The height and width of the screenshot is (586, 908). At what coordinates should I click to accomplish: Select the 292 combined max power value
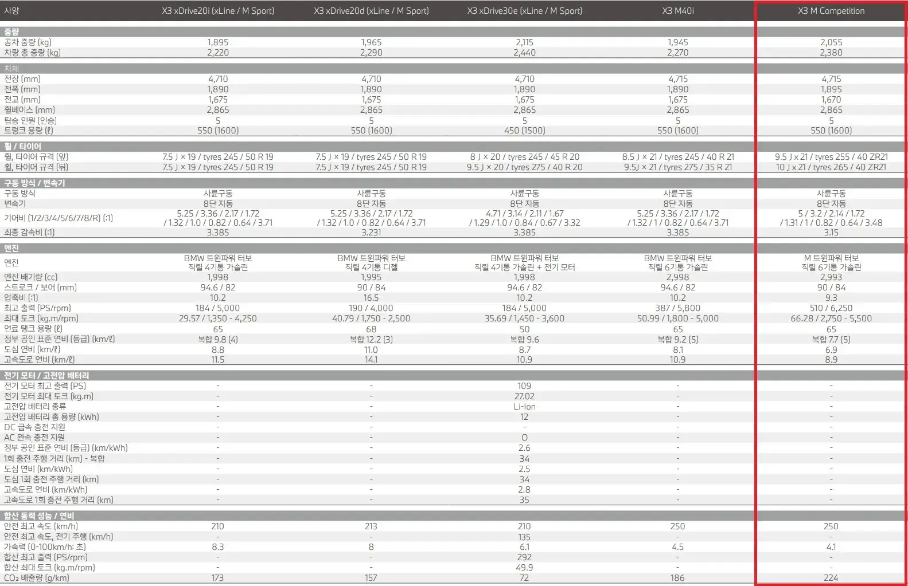point(524,557)
